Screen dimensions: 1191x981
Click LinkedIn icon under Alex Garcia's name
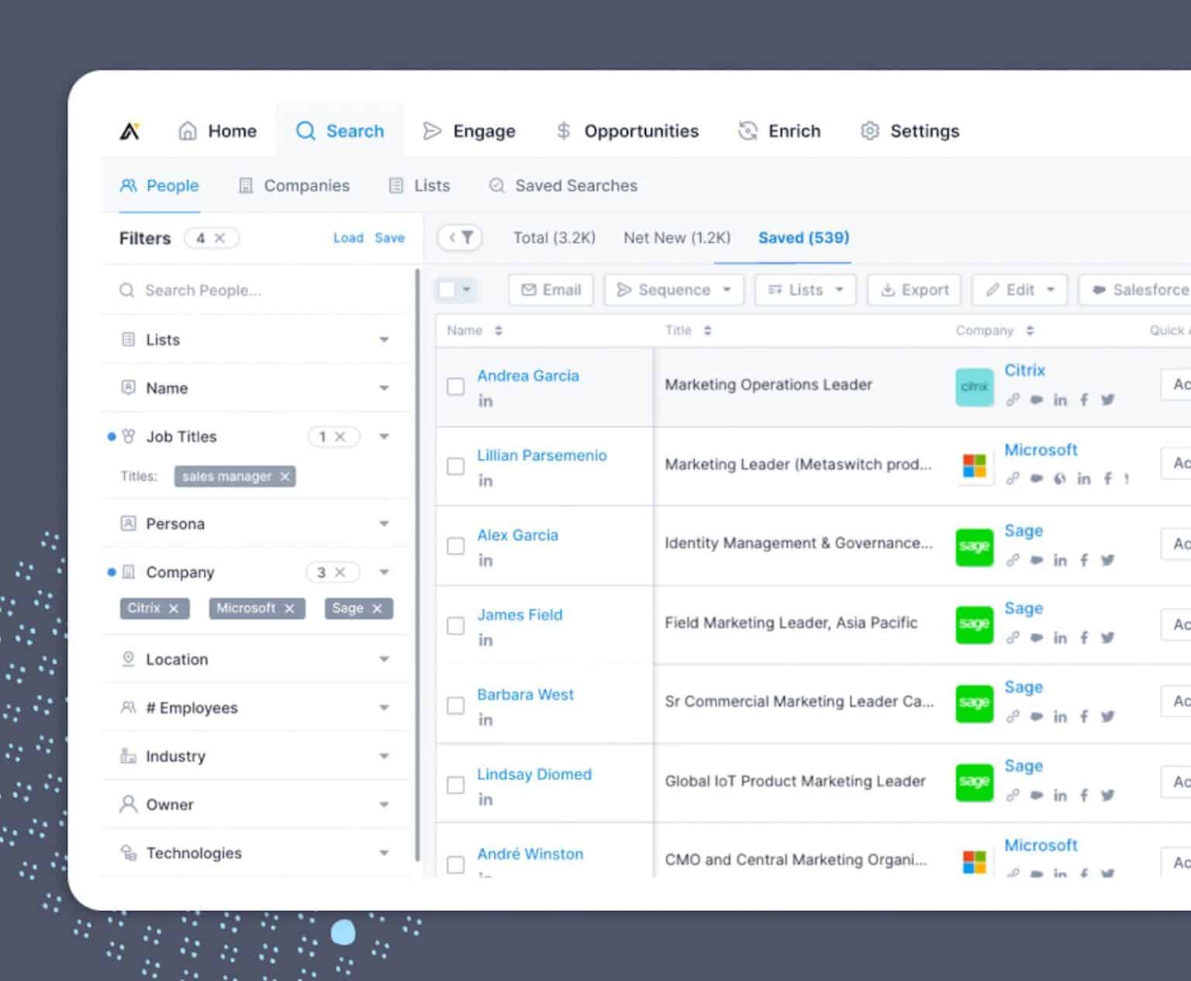pos(485,561)
